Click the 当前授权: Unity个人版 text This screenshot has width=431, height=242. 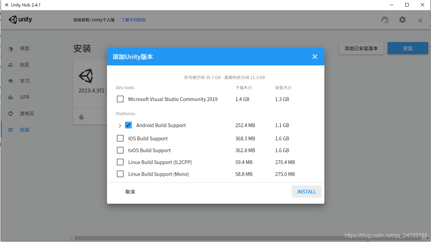[x=94, y=20]
